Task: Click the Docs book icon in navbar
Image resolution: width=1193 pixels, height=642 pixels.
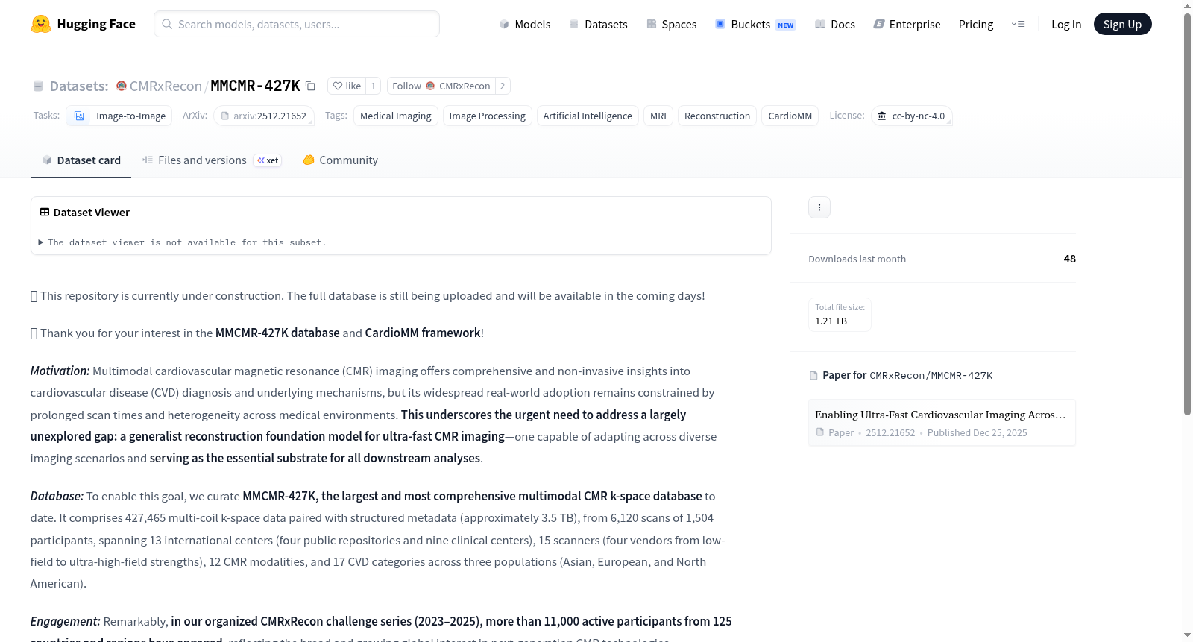Action: pos(820,25)
